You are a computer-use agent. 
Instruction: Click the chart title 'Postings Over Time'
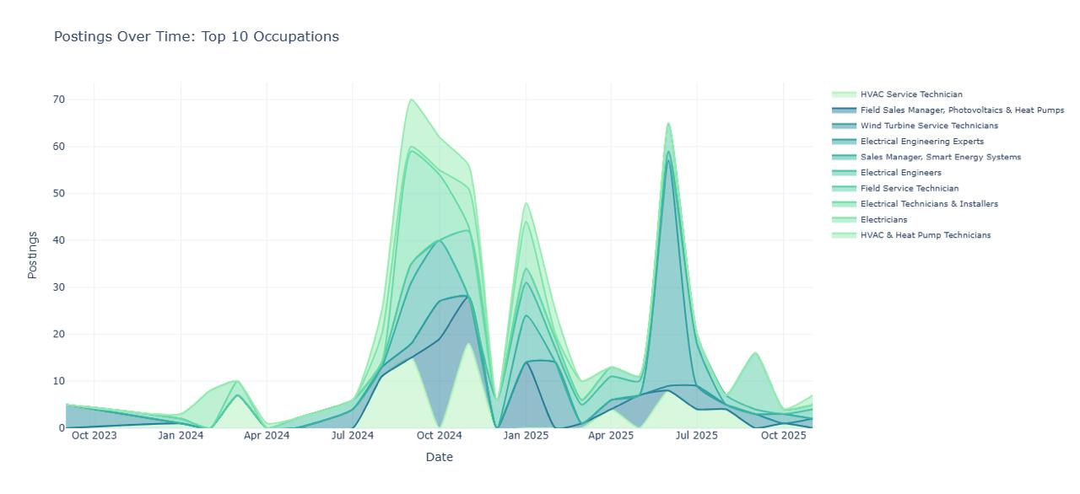pos(197,36)
